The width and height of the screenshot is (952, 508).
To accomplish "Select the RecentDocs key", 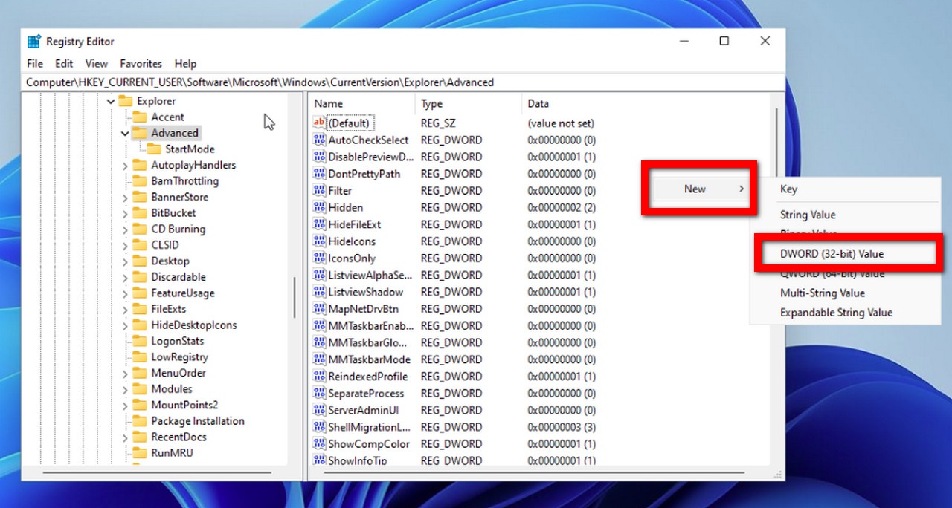I will click(178, 437).
